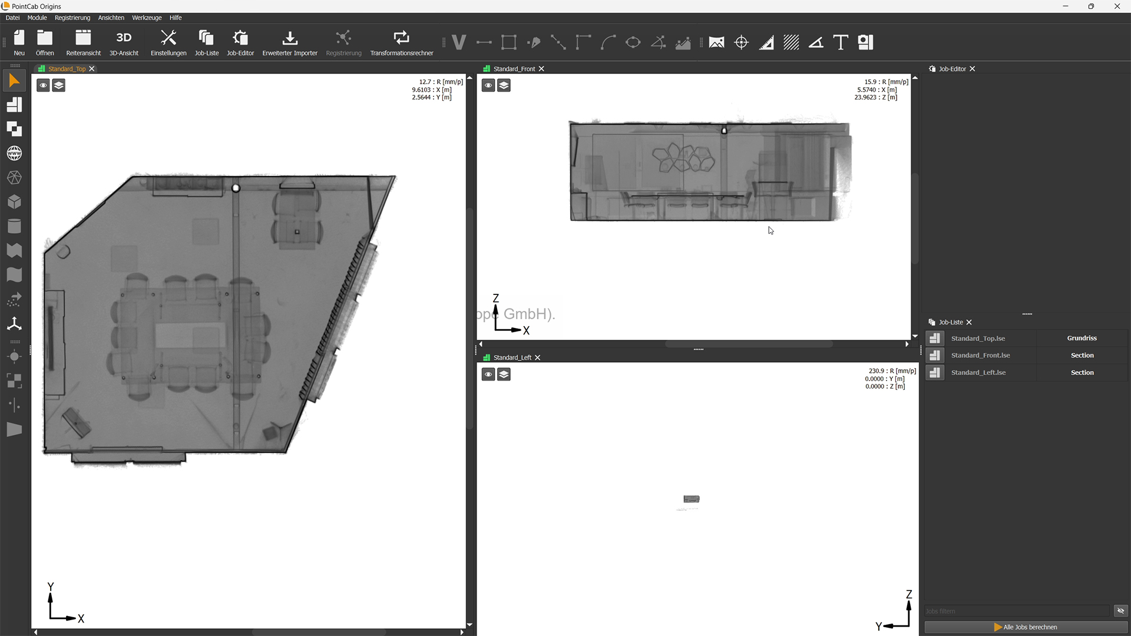1131x636 pixels.
Task: Toggle eye visibility in Standard_Front view
Action: (488, 86)
